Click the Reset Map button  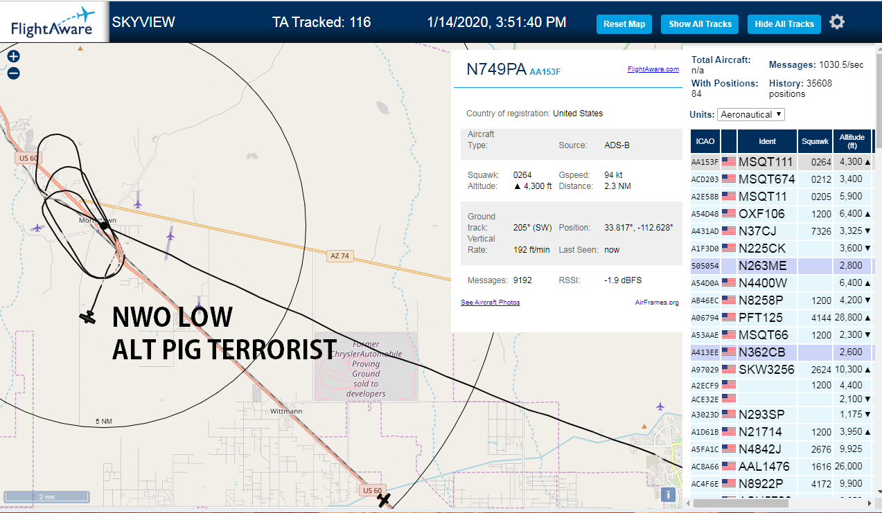click(x=624, y=24)
